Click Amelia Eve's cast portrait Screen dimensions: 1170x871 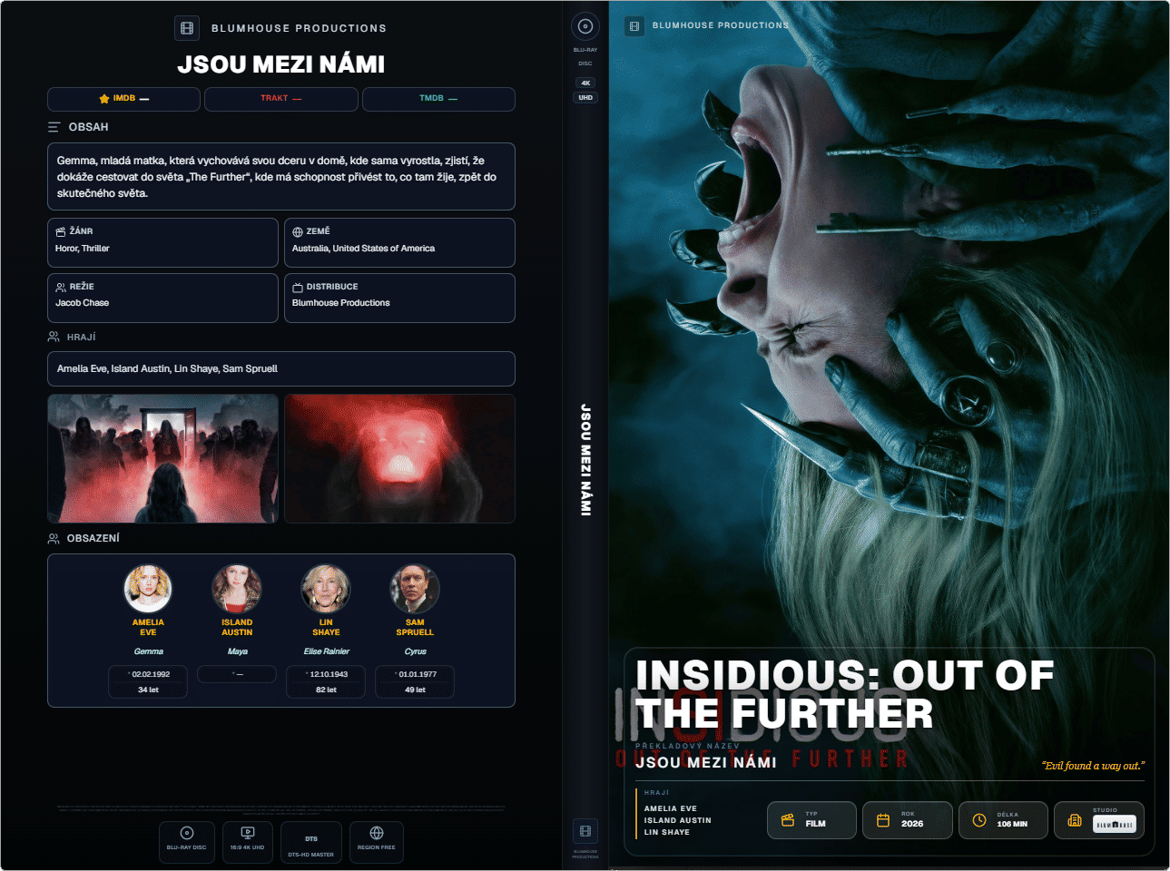pyautogui.click(x=148, y=589)
